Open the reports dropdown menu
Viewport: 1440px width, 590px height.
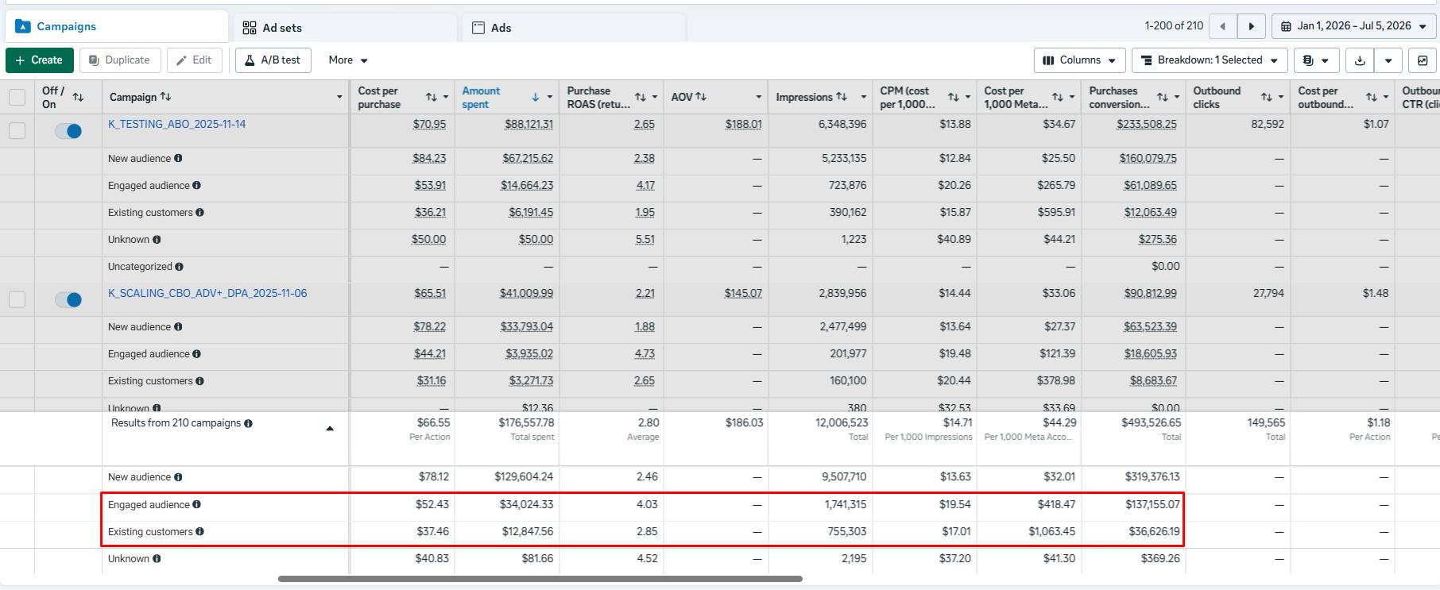1316,60
